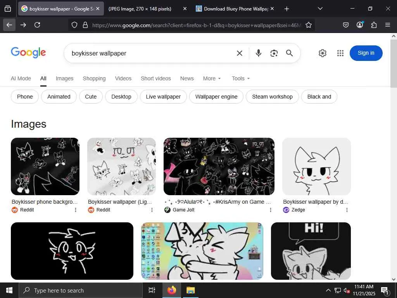The height and width of the screenshot is (298, 397).
Task: Select the News search tab
Action: 187,78
